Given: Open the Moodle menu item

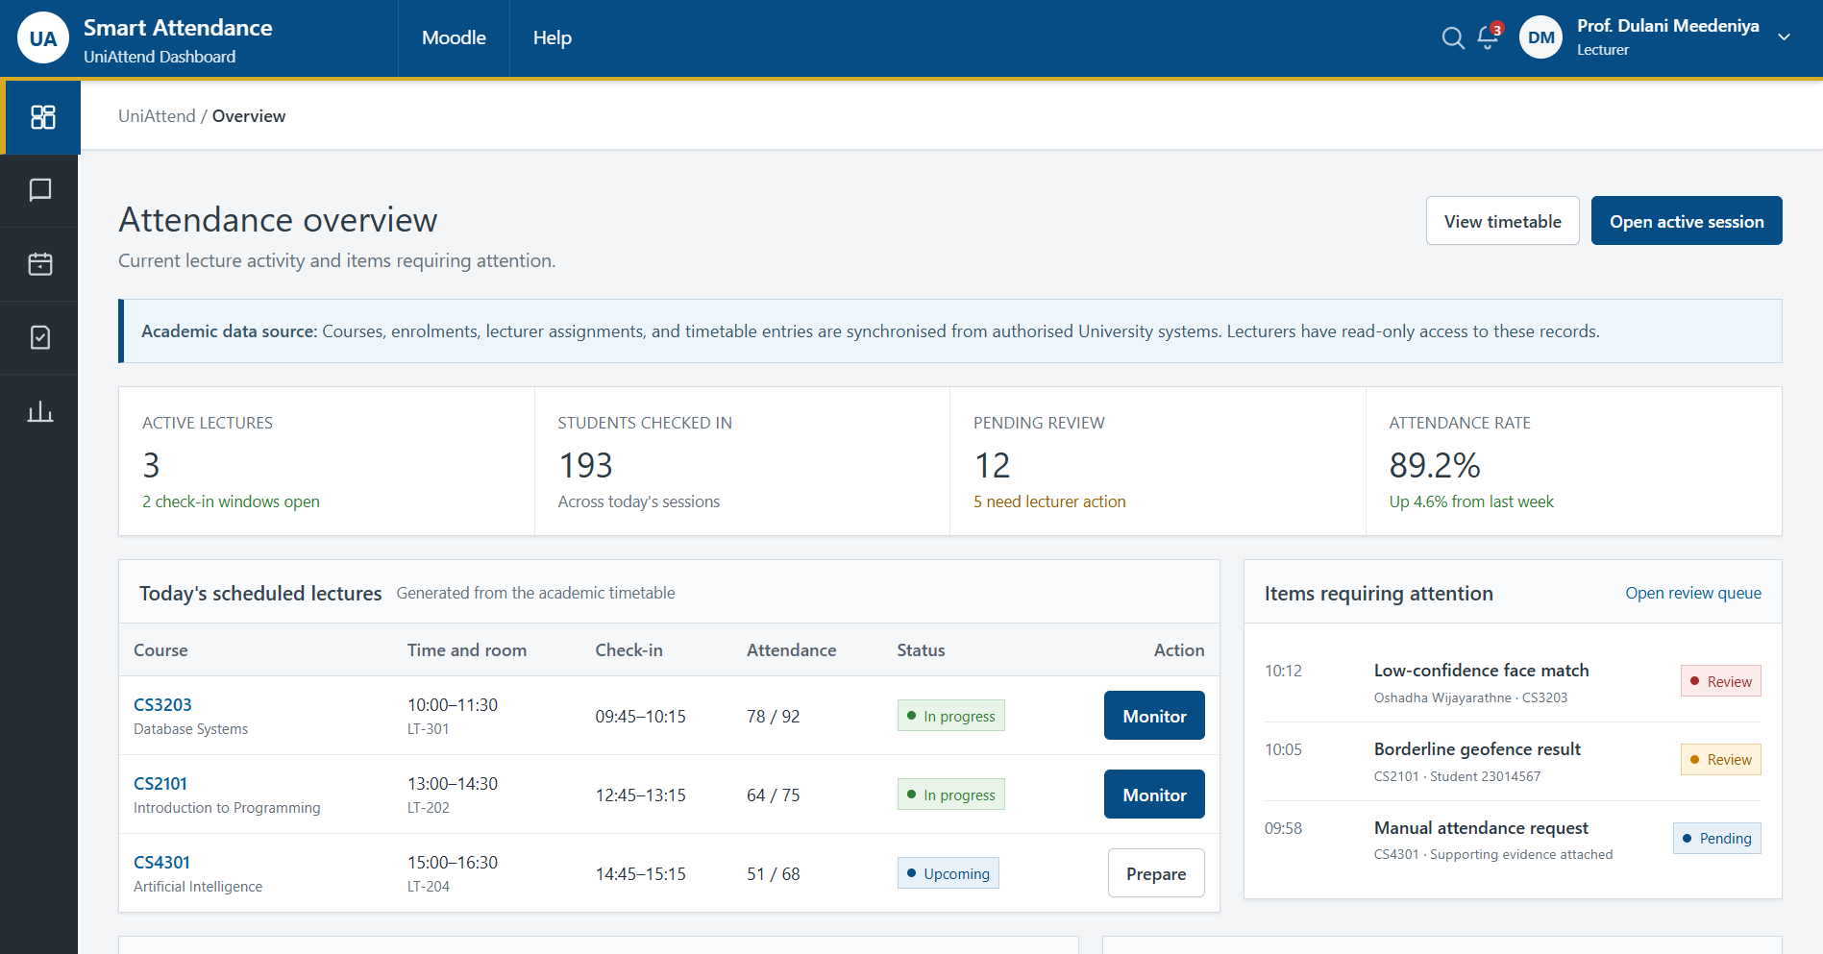Looking at the screenshot, I should (x=454, y=37).
